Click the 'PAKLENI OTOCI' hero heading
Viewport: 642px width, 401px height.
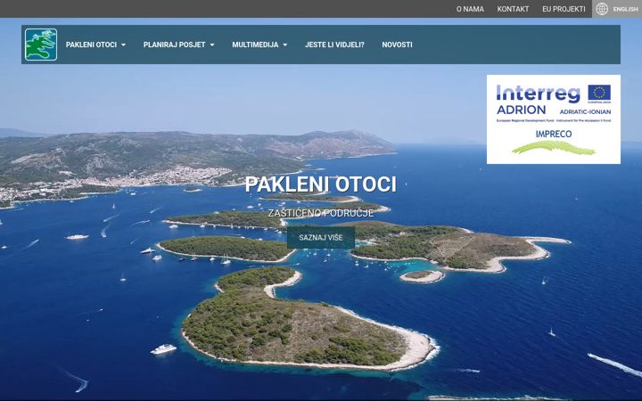pyautogui.click(x=321, y=184)
